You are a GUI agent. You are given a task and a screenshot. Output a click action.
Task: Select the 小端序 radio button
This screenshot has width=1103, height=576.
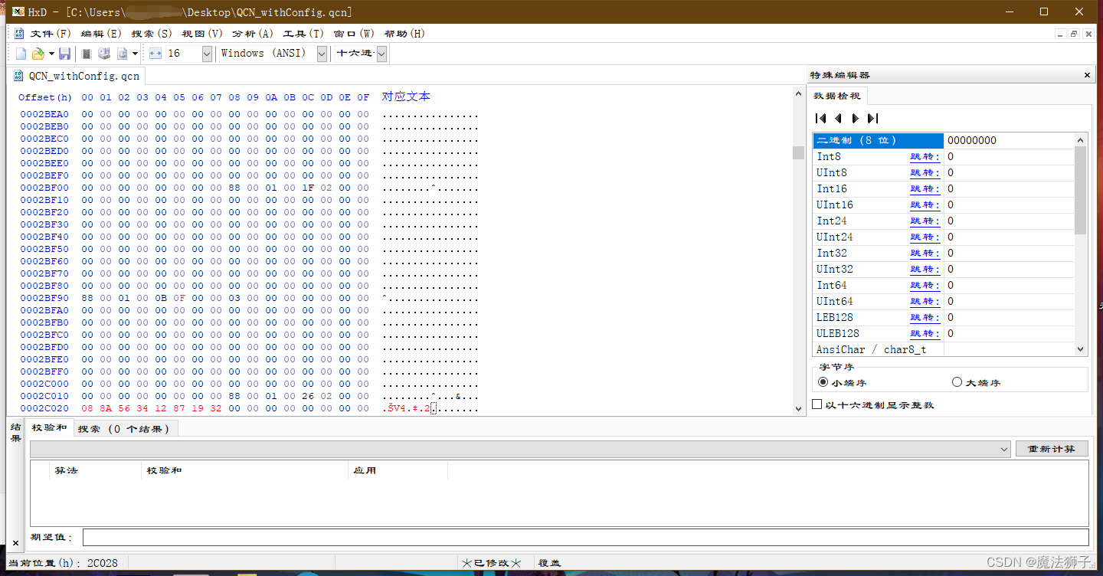823,381
